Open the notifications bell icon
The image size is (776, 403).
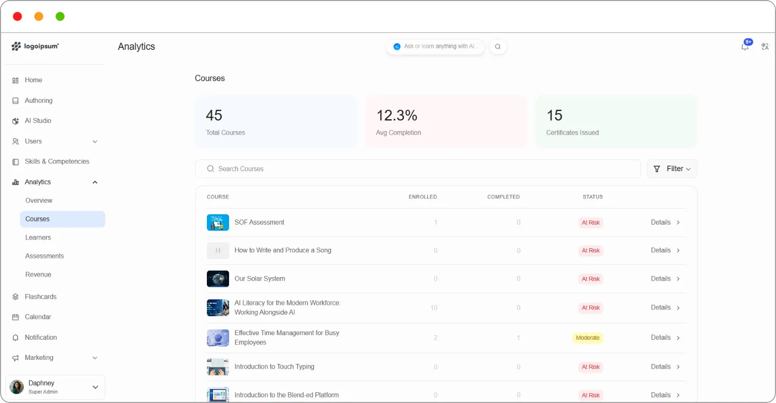pyautogui.click(x=745, y=47)
